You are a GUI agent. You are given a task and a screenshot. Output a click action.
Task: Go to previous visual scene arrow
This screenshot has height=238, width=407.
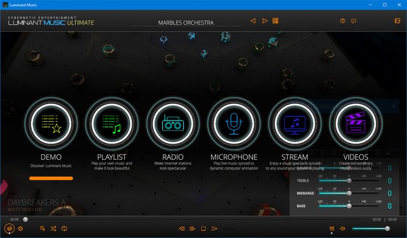(253, 21)
